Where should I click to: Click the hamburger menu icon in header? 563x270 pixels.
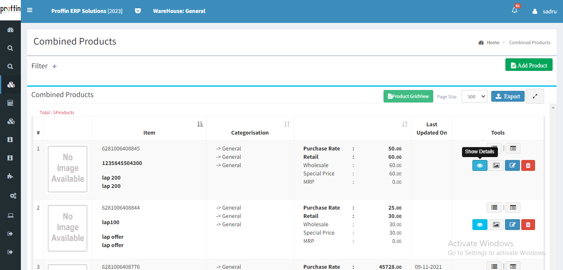click(x=30, y=10)
